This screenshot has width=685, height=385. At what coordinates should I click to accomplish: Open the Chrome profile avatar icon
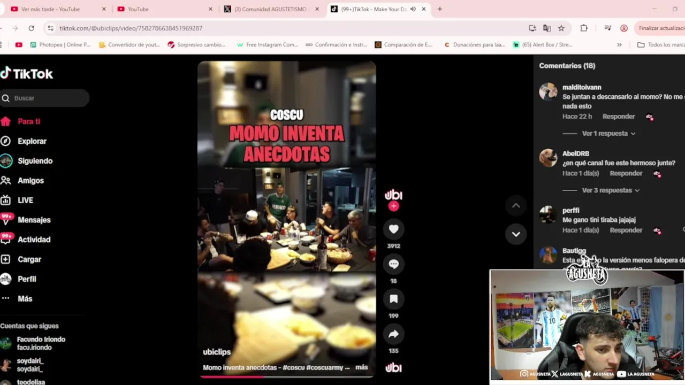click(x=623, y=28)
